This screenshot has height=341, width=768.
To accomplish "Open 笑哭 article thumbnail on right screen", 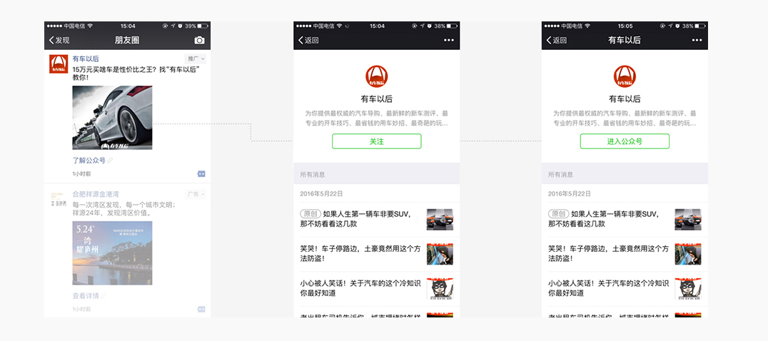I will point(688,254).
